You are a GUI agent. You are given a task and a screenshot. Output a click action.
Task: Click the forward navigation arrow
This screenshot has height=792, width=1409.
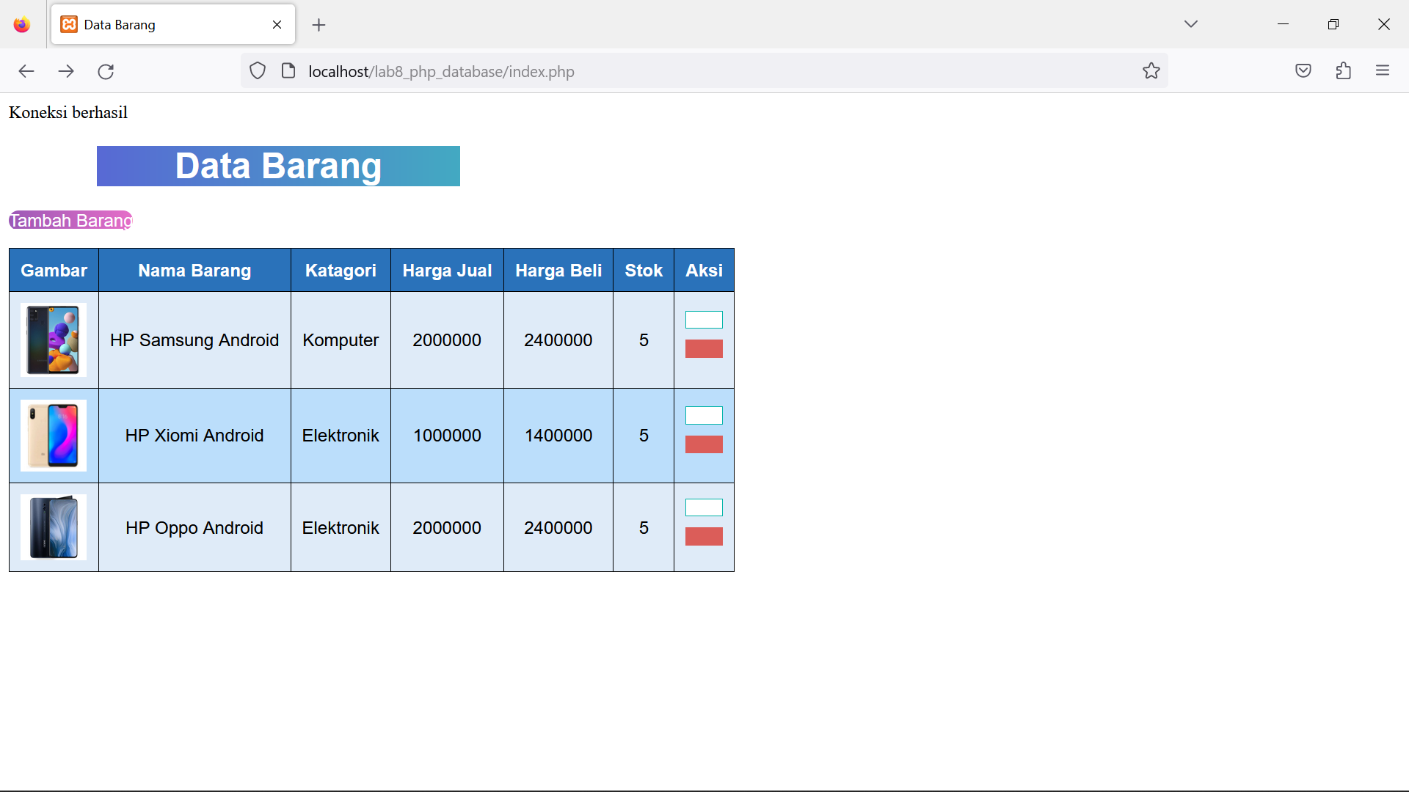66,71
